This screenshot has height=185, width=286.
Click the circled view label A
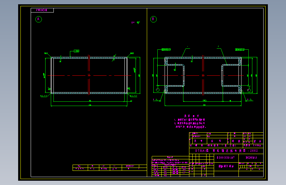coord(39,19)
